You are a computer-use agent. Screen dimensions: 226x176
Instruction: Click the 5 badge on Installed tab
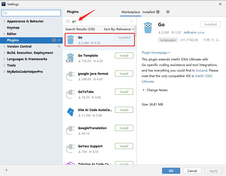[x=158, y=12]
